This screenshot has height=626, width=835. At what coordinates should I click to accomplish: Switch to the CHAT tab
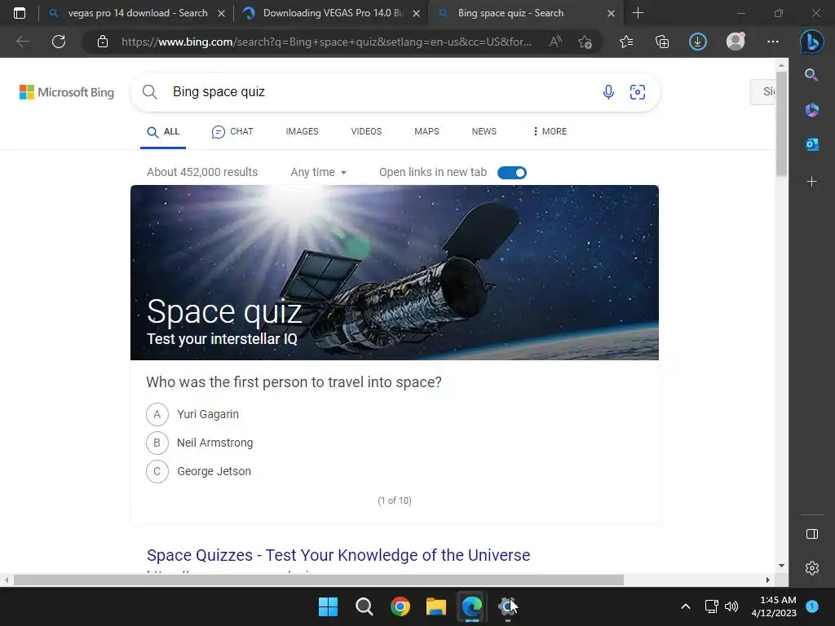tap(232, 131)
